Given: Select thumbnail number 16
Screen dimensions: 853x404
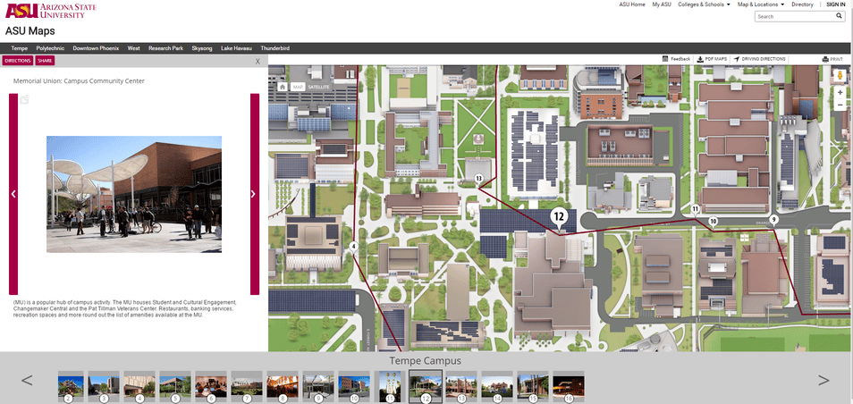Looking at the screenshot, I should pos(569,387).
